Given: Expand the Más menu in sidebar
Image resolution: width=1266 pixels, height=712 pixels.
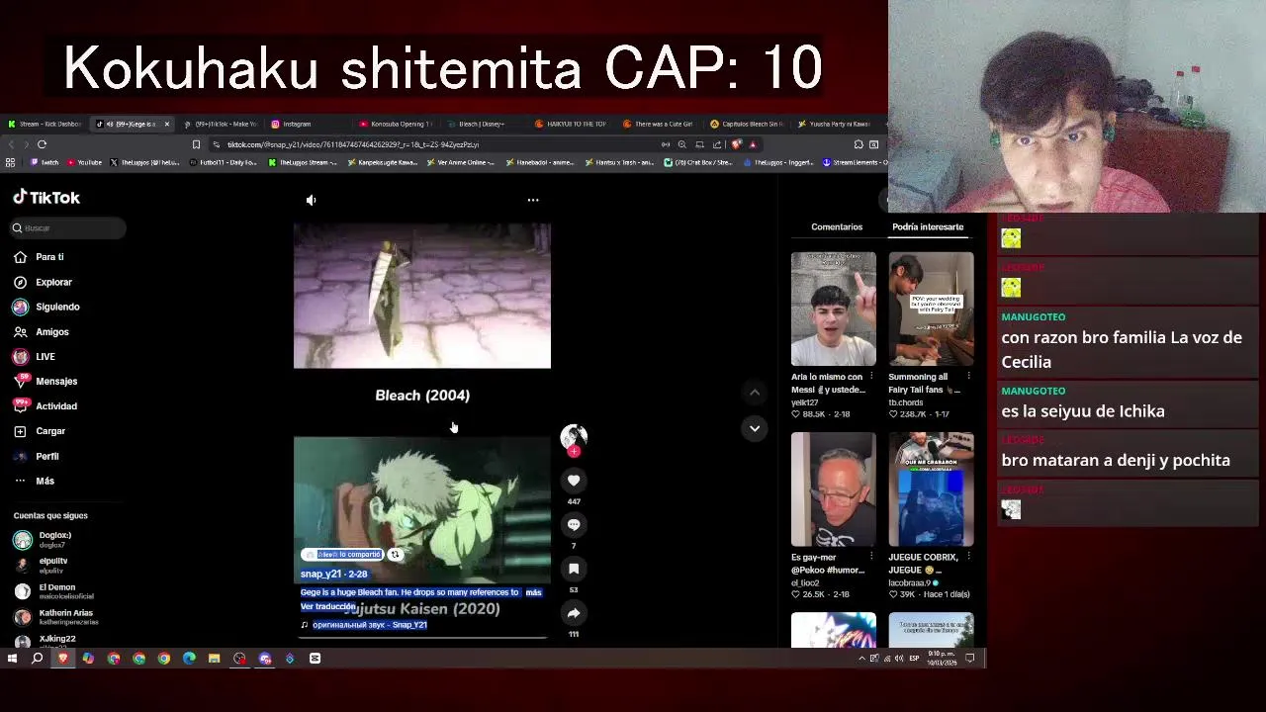Looking at the screenshot, I should click(35, 481).
